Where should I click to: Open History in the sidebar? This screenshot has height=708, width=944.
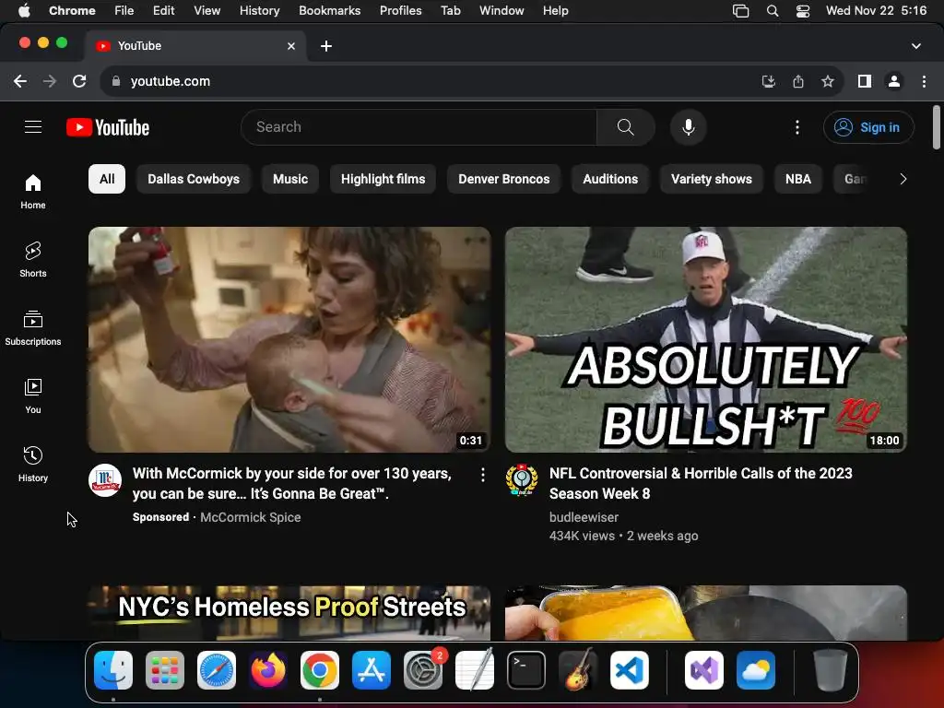33,465
